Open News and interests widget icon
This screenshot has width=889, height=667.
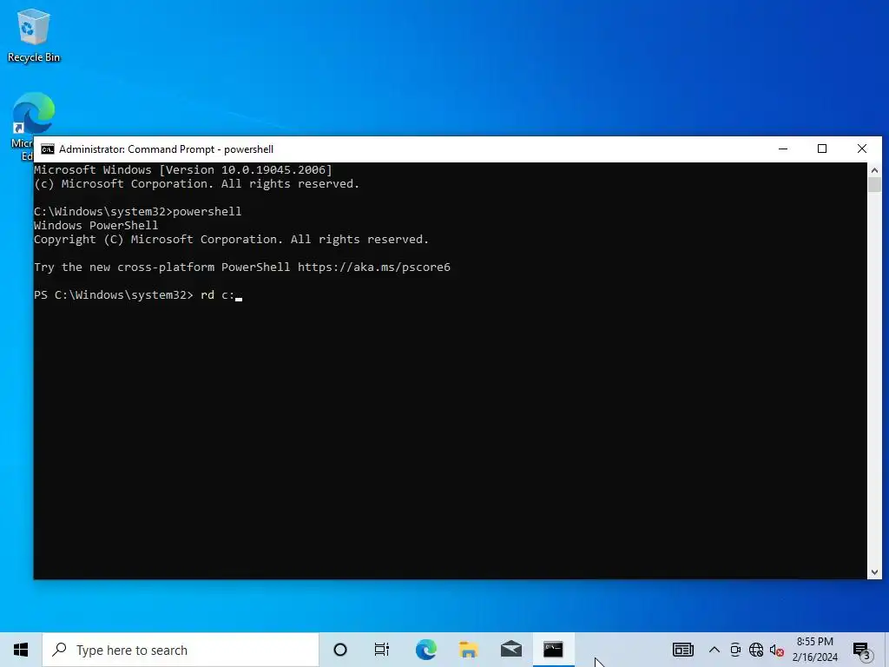[683, 650]
